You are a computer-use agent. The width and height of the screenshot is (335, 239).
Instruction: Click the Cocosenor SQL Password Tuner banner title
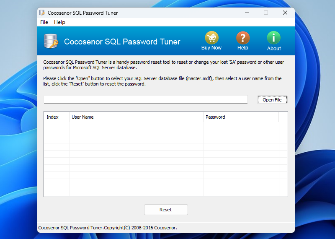coord(122,42)
